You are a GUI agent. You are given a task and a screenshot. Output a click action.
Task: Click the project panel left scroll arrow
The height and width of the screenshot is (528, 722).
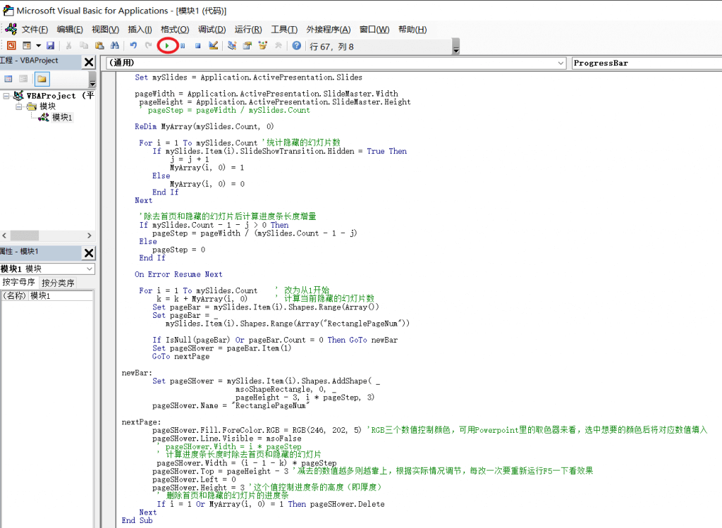4,235
